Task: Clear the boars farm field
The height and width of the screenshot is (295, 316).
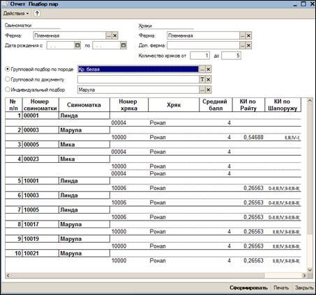Action: click(x=248, y=35)
